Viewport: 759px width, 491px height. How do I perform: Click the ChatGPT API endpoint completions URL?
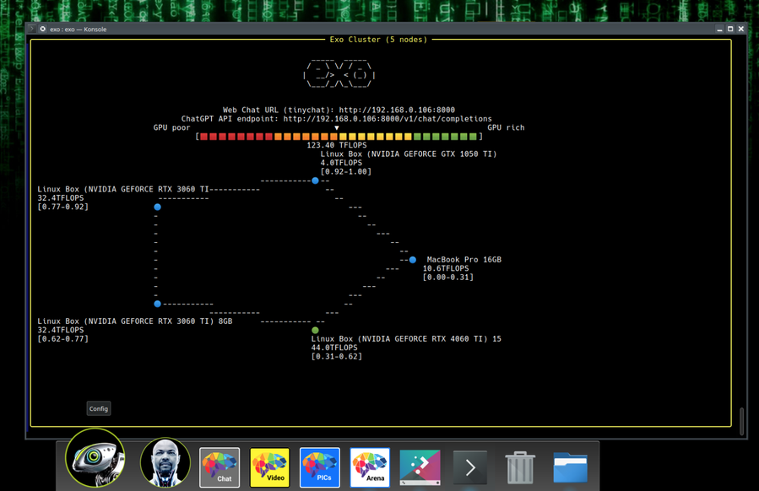pos(388,118)
